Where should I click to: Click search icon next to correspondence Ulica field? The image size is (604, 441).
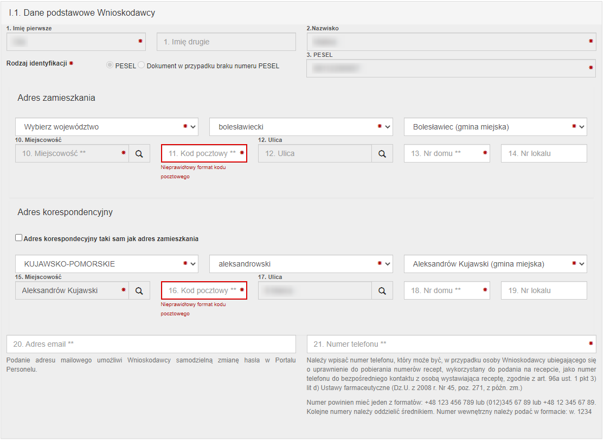(x=382, y=291)
